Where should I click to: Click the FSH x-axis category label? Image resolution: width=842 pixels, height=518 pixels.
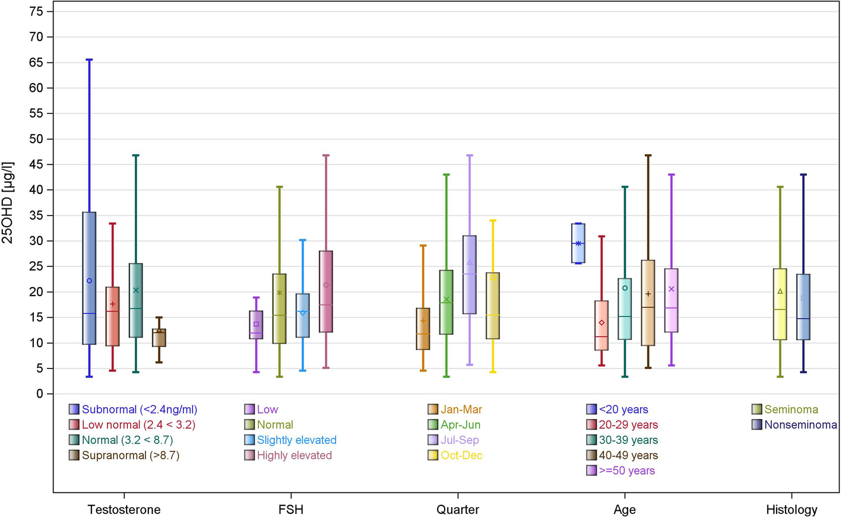[291, 510]
